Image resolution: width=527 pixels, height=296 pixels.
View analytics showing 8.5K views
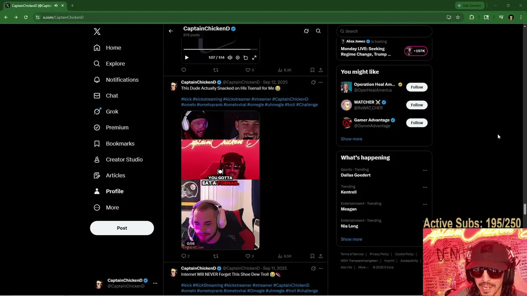tap(285, 256)
